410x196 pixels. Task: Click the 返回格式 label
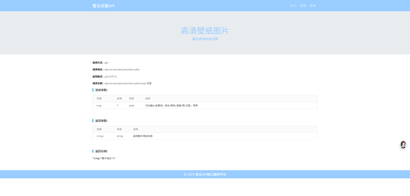[x=98, y=76]
